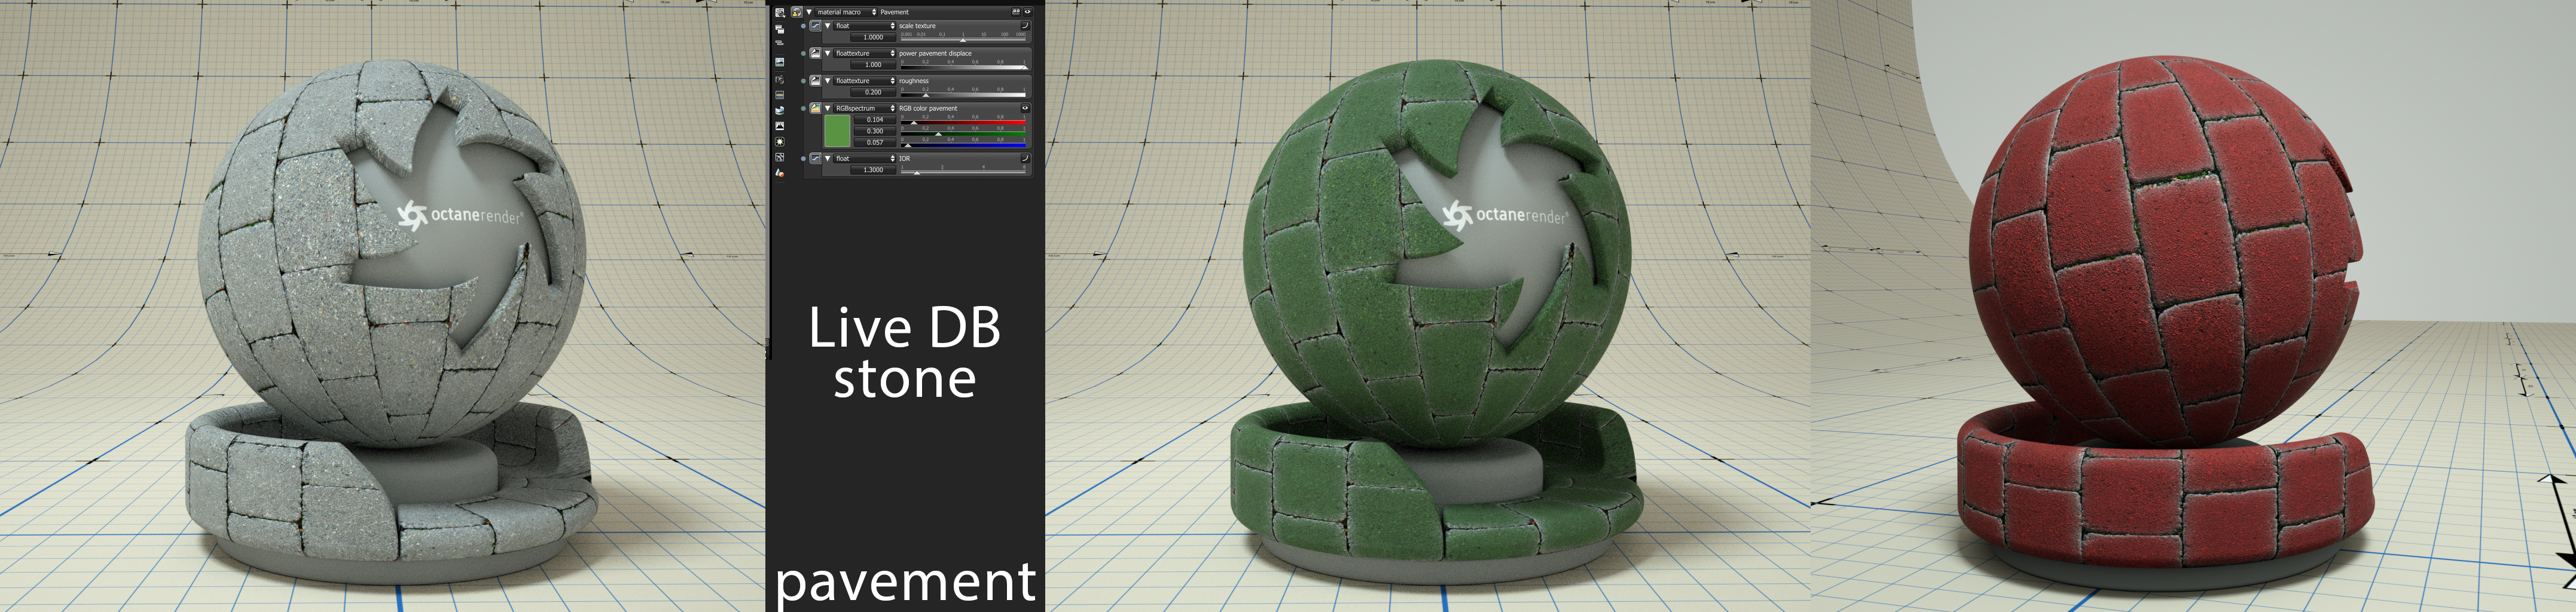Open the floattexture type dropdown for roughness
Screen dimensions: 2576x612
(x=865, y=81)
